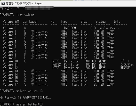The image size is (136, 106).
Task: Click the '非表示' info text
Action: [125, 68]
